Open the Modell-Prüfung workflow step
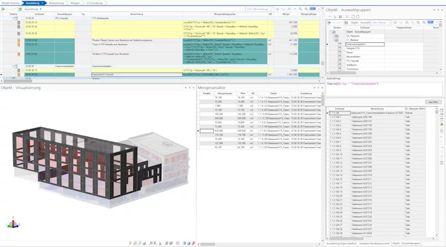Screen dimensions: 446x247 click(11, 3)
